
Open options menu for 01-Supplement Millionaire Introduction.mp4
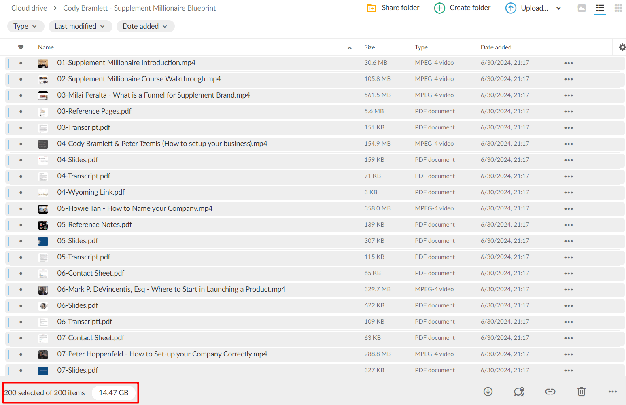coord(569,63)
